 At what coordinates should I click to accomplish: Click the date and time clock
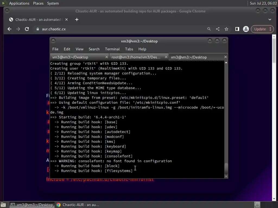[263, 3]
